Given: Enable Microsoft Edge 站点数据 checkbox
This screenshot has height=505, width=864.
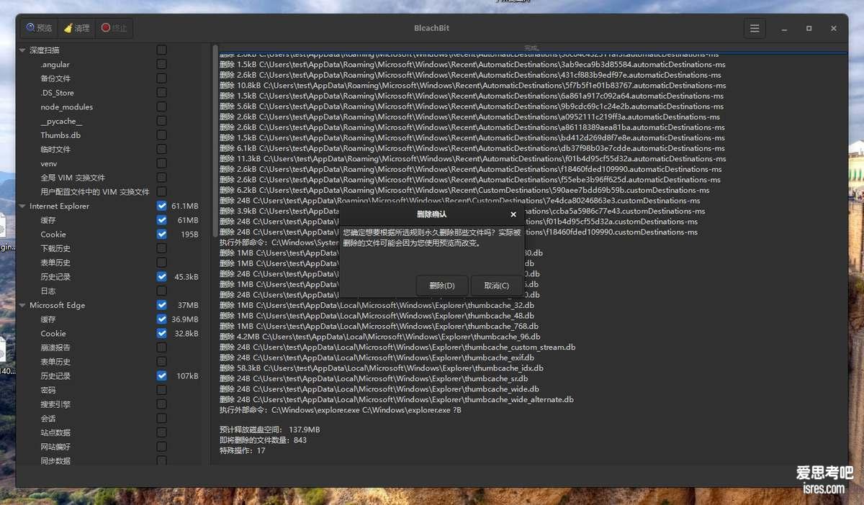Looking at the screenshot, I should pyautogui.click(x=161, y=432).
